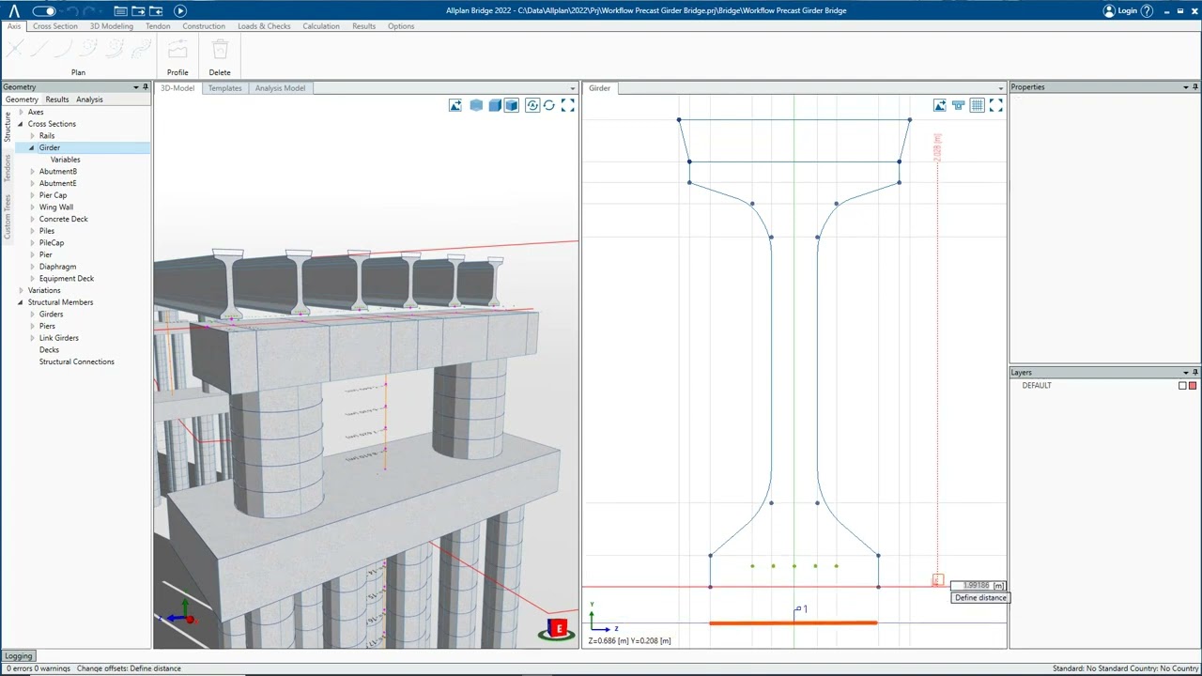Click the Login account button

click(1120, 11)
